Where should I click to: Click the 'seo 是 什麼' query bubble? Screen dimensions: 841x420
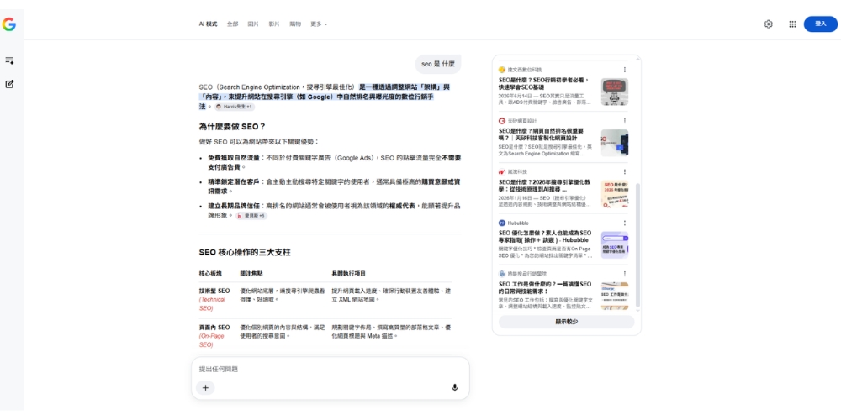tap(437, 64)
